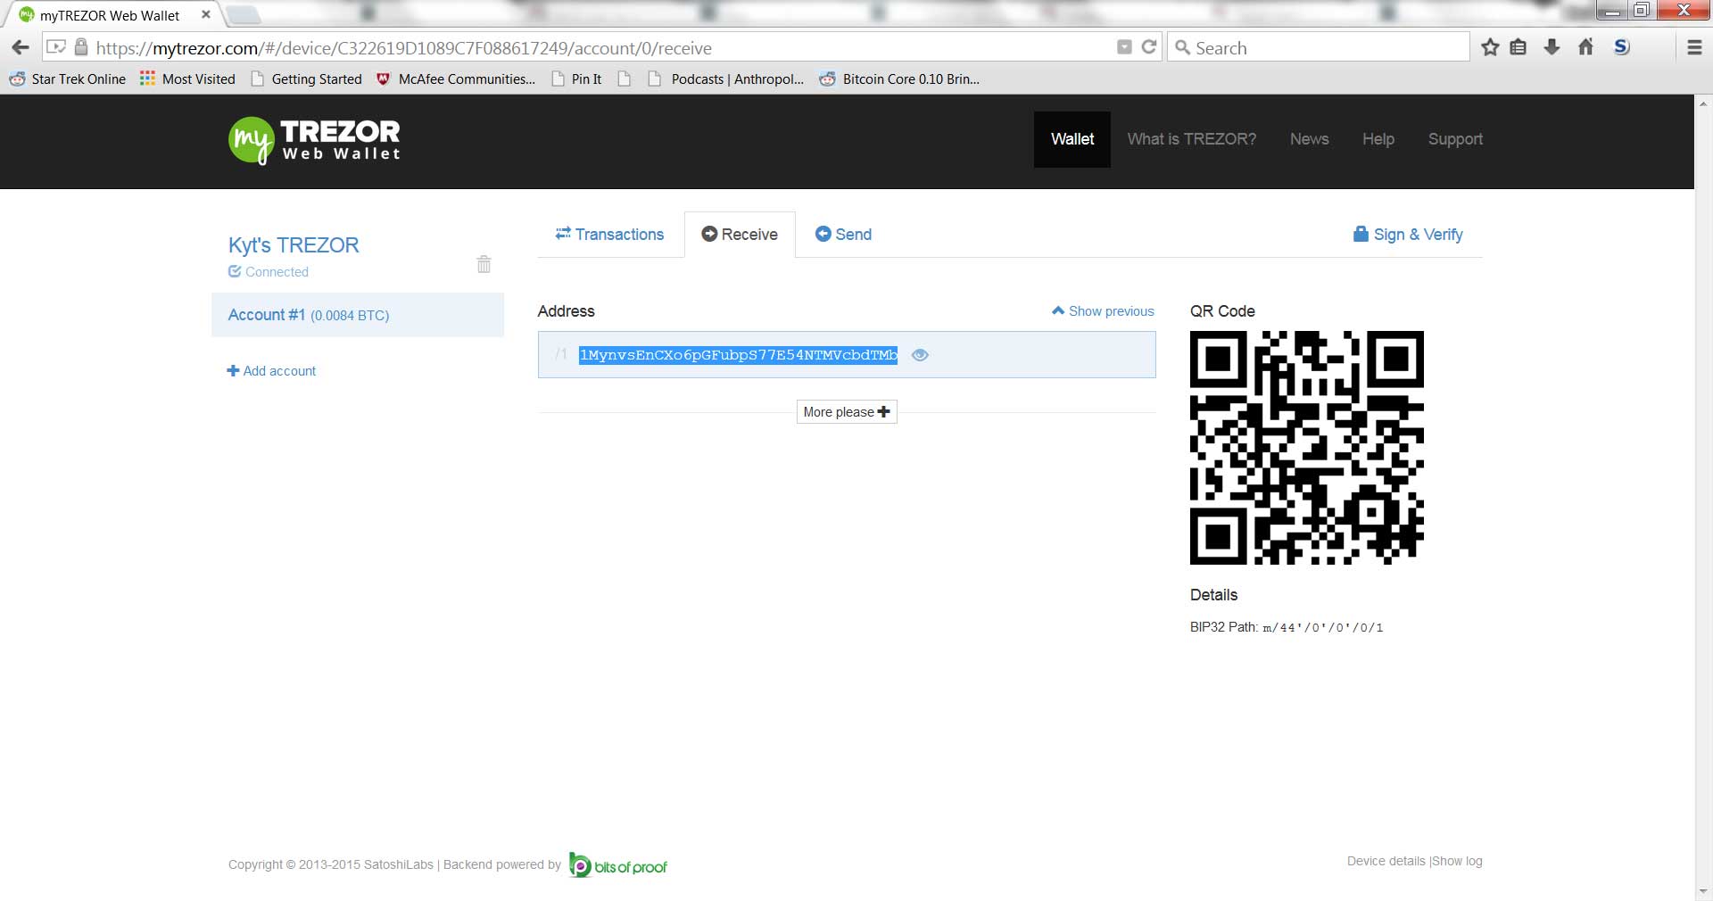
Task: Open the bookmarks list icon
Action: point(1519,47)
